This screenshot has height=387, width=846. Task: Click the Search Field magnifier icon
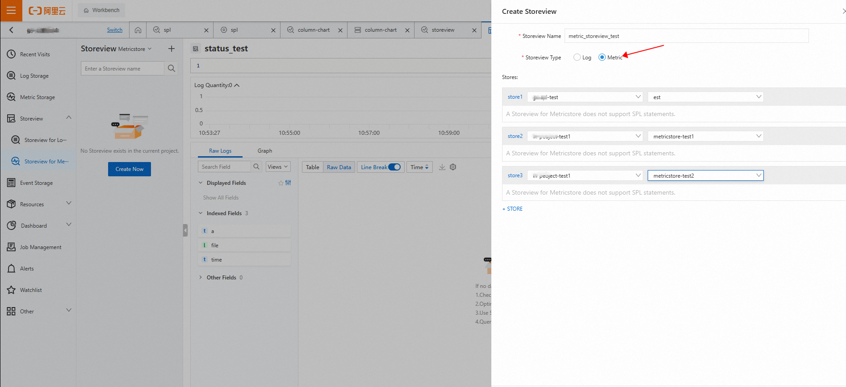pyautogui.click(x=256, y=166)
